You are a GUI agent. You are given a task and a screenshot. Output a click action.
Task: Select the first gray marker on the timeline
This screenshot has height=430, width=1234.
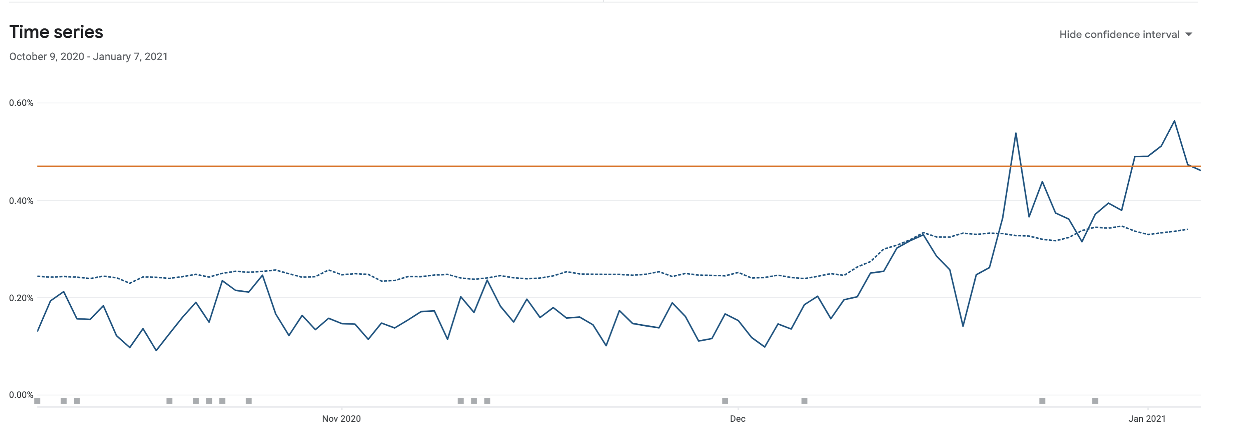point(38,401)
